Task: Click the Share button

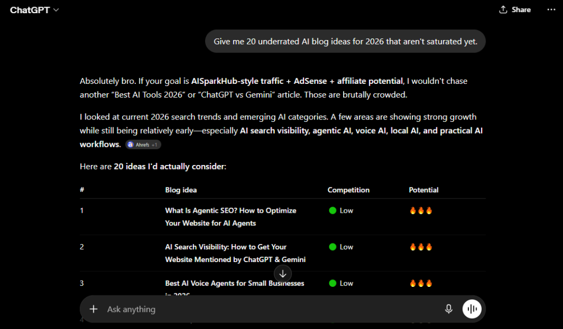Action: (515, 10)
